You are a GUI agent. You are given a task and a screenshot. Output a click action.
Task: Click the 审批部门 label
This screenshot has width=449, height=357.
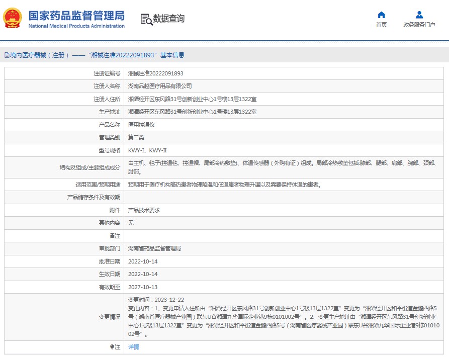click(x=110, y=248)
